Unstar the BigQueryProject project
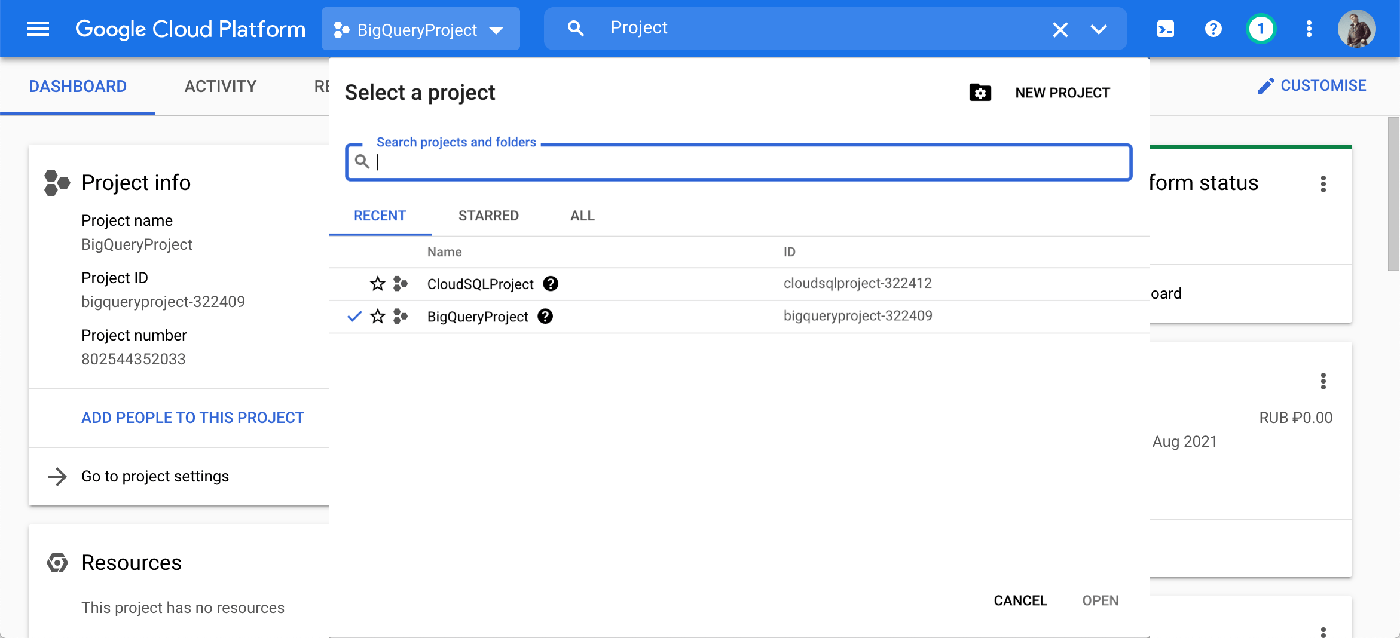The image size is (1400, 638). point(377,317)
